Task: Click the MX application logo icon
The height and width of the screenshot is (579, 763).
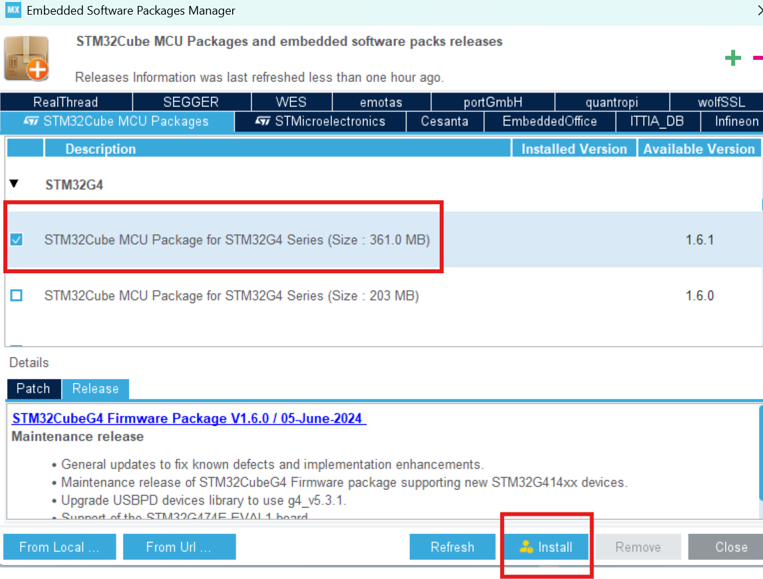Action: point(13,10)
